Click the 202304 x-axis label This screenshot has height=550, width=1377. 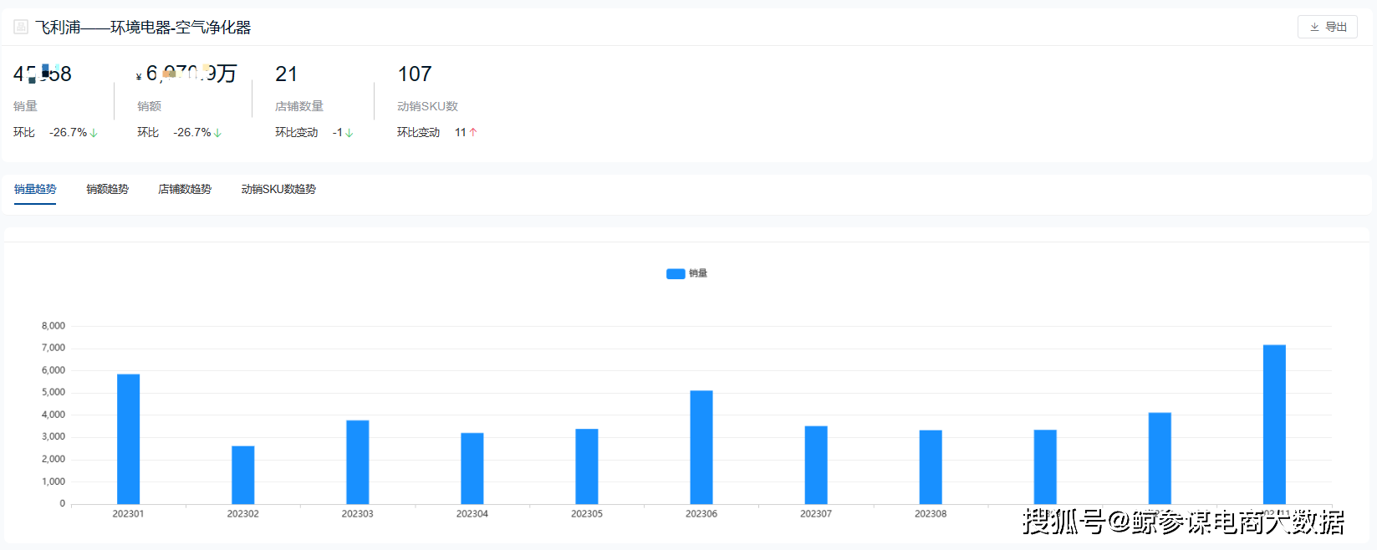pyautogui.click(x=472, y=514)
